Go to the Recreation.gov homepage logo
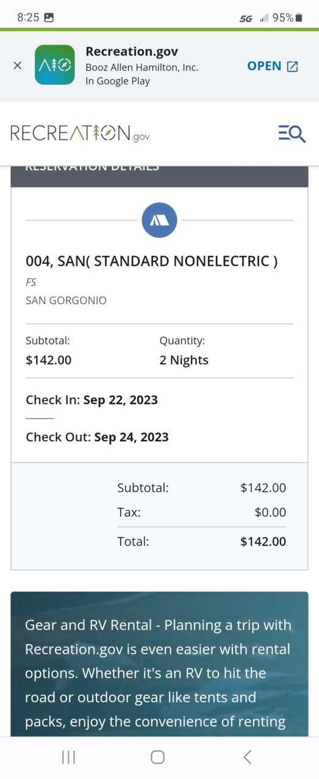The width and height of the screenshot is (319, 779). (x=80, y=133)
